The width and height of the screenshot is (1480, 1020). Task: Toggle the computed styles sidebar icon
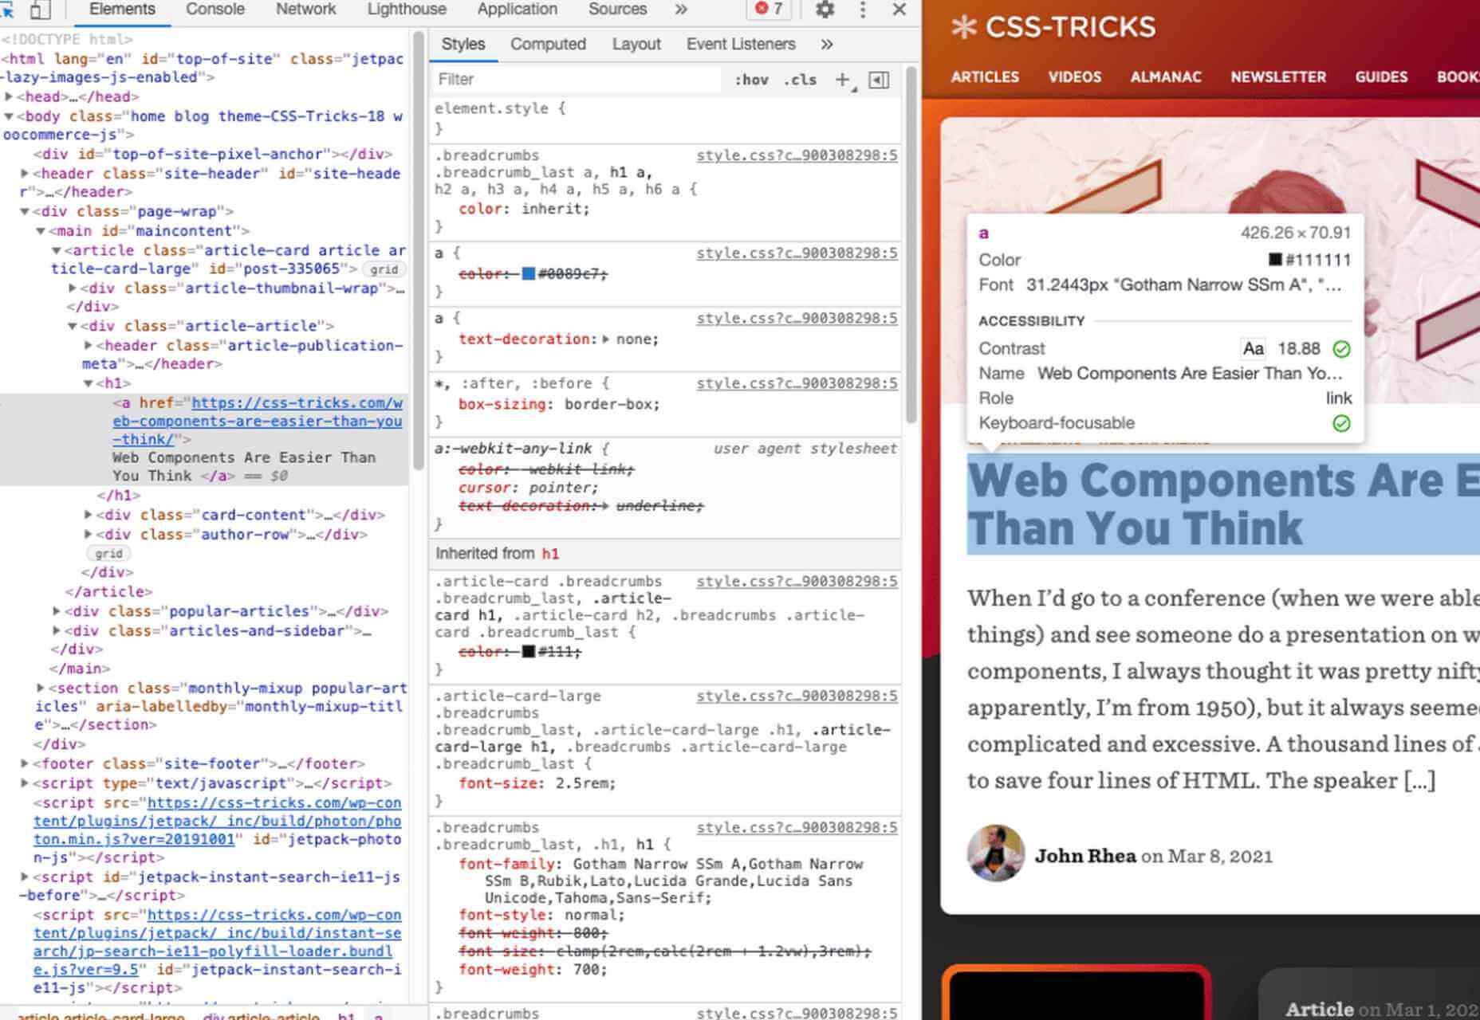tap(879, 80)
